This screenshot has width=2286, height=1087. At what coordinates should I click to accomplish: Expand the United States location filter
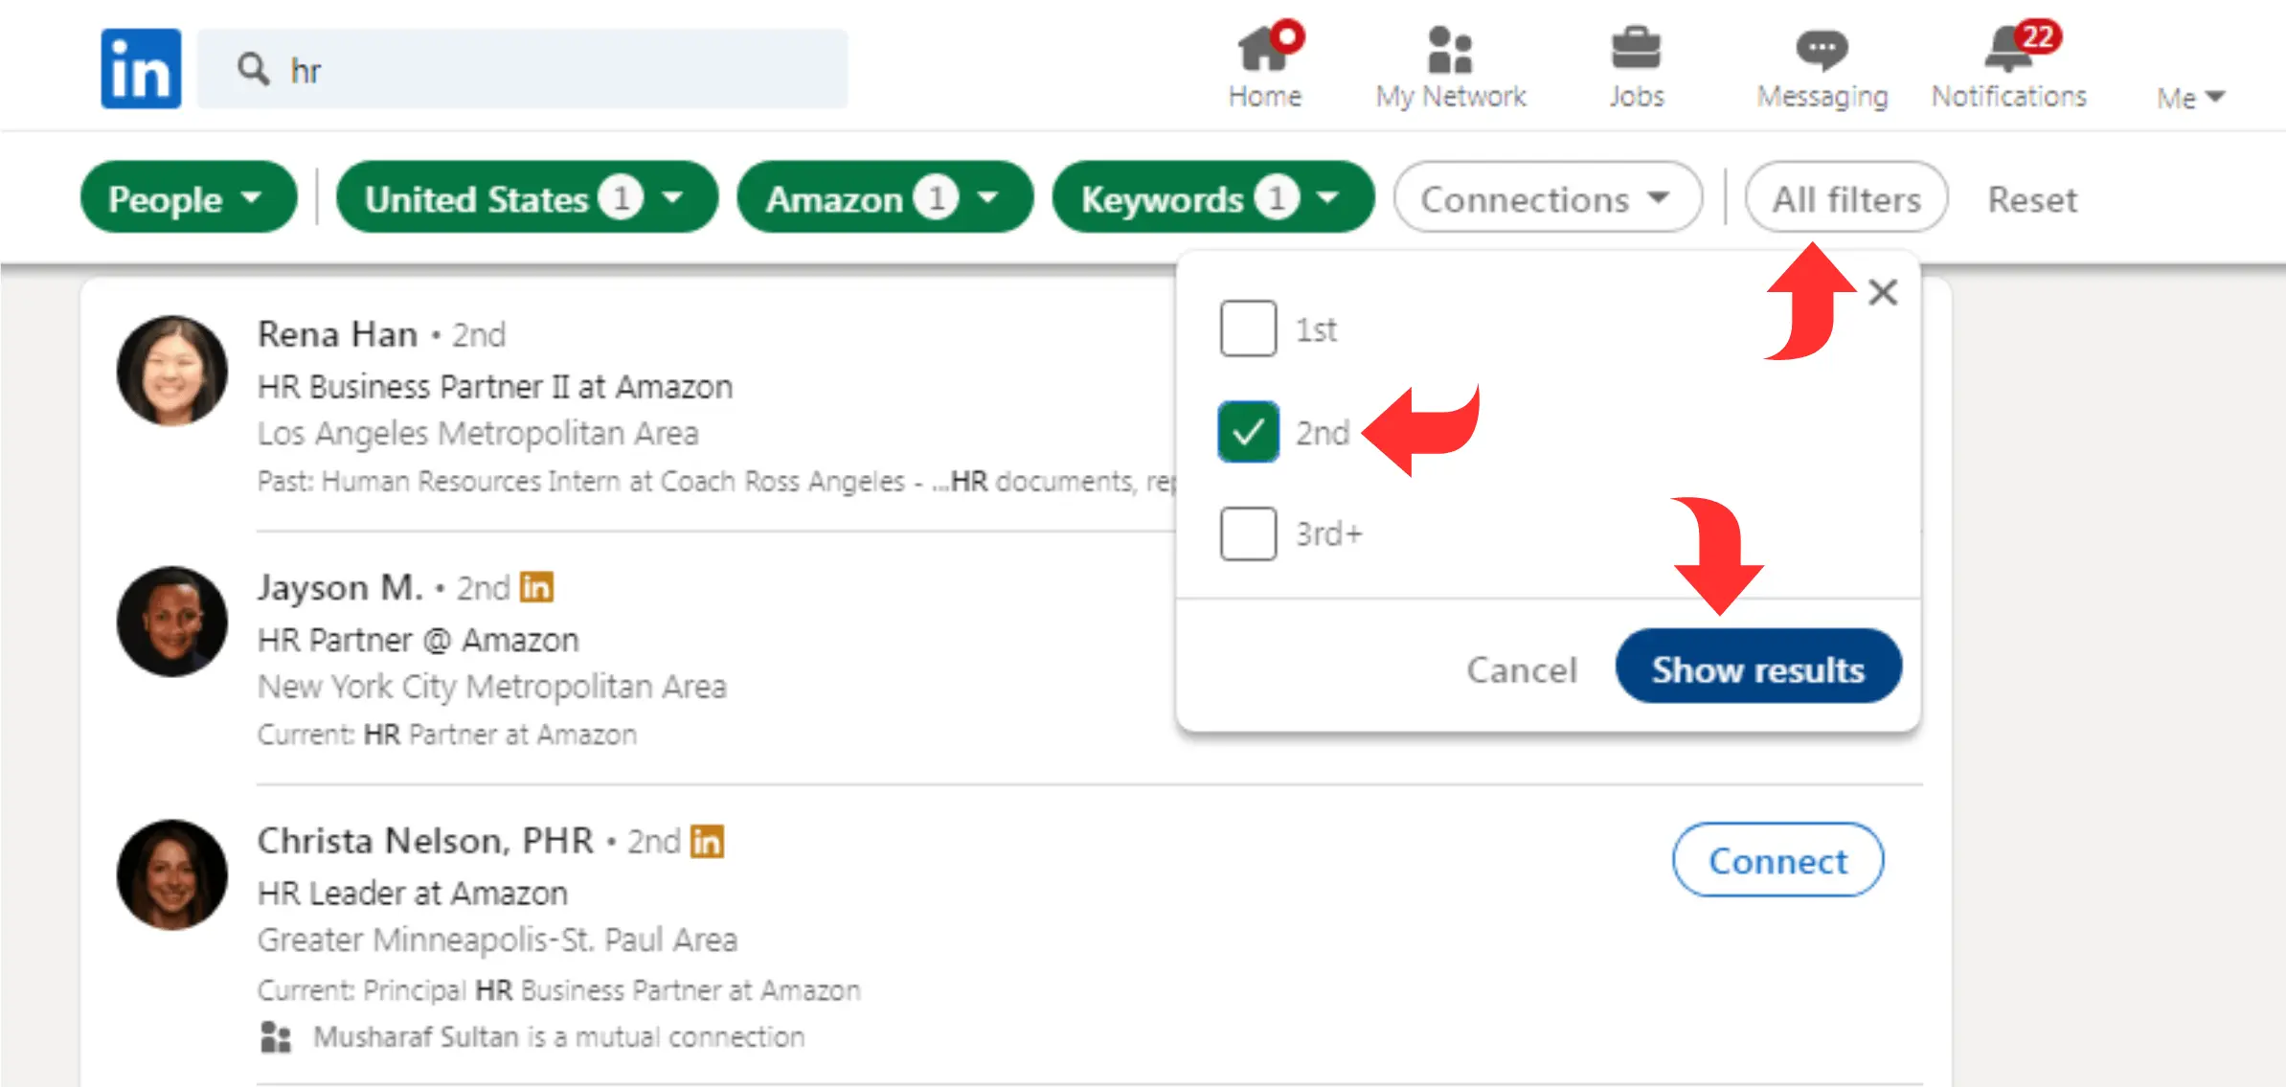(527, 198)
